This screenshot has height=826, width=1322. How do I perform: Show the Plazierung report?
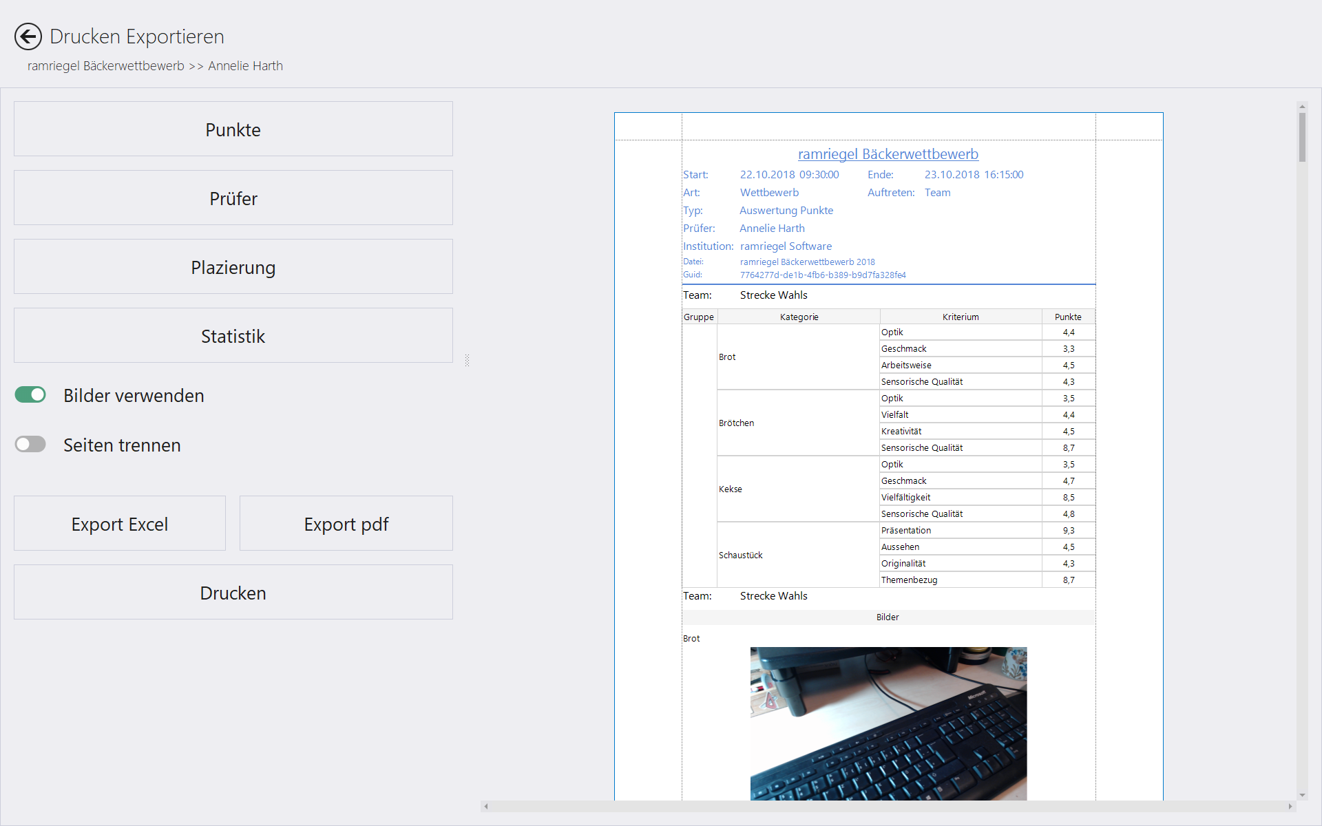pyautogui.click(x=233, y=267)
